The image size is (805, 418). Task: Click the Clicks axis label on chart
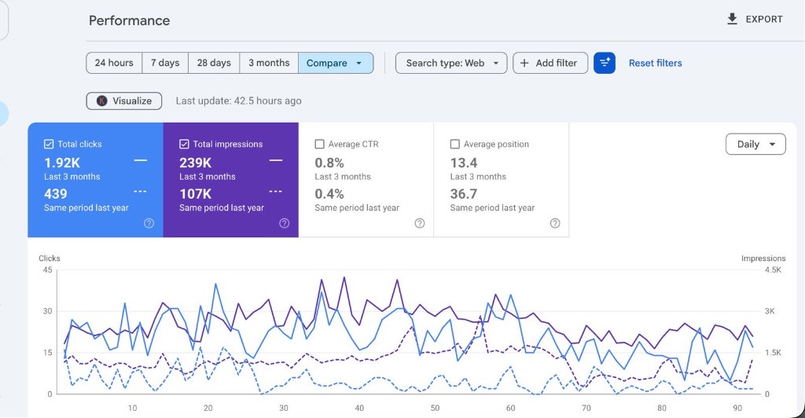tap(50, 258)
